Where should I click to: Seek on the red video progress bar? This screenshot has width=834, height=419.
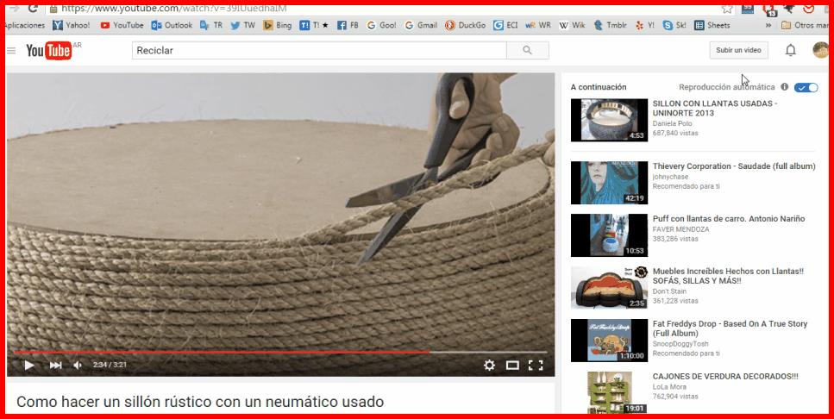pos(259,352)
